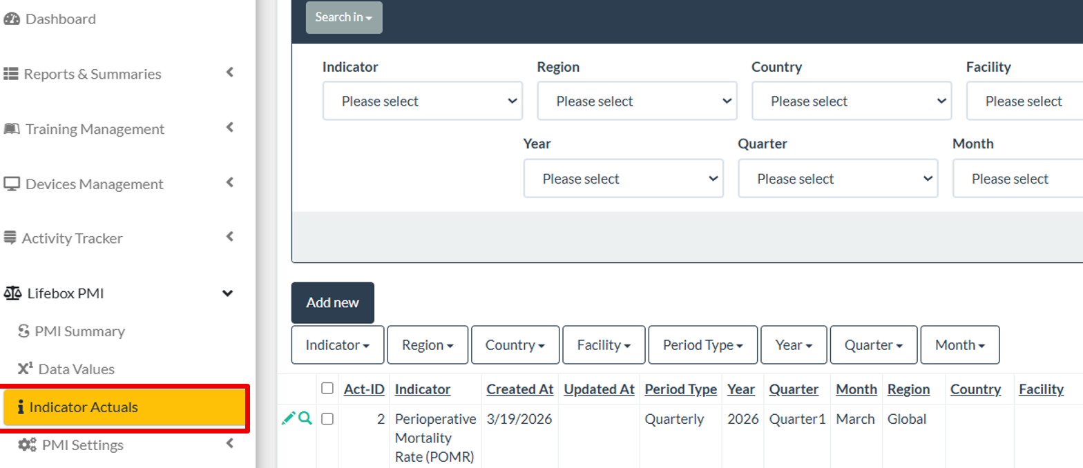Click the Lifebox PMI scales icon
The height and width of the screenshot is (468, 1083).
pos(12,293)
